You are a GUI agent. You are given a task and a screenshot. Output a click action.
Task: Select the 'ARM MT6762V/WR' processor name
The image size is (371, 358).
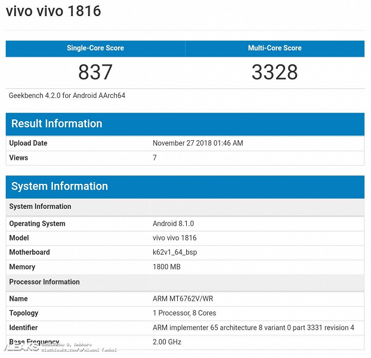point(183,299)
